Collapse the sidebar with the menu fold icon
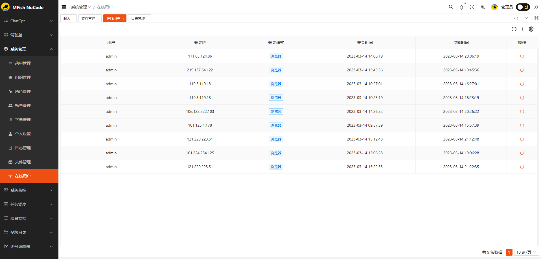541x259 pixels. pyautogui.click(x=64, y=7)
